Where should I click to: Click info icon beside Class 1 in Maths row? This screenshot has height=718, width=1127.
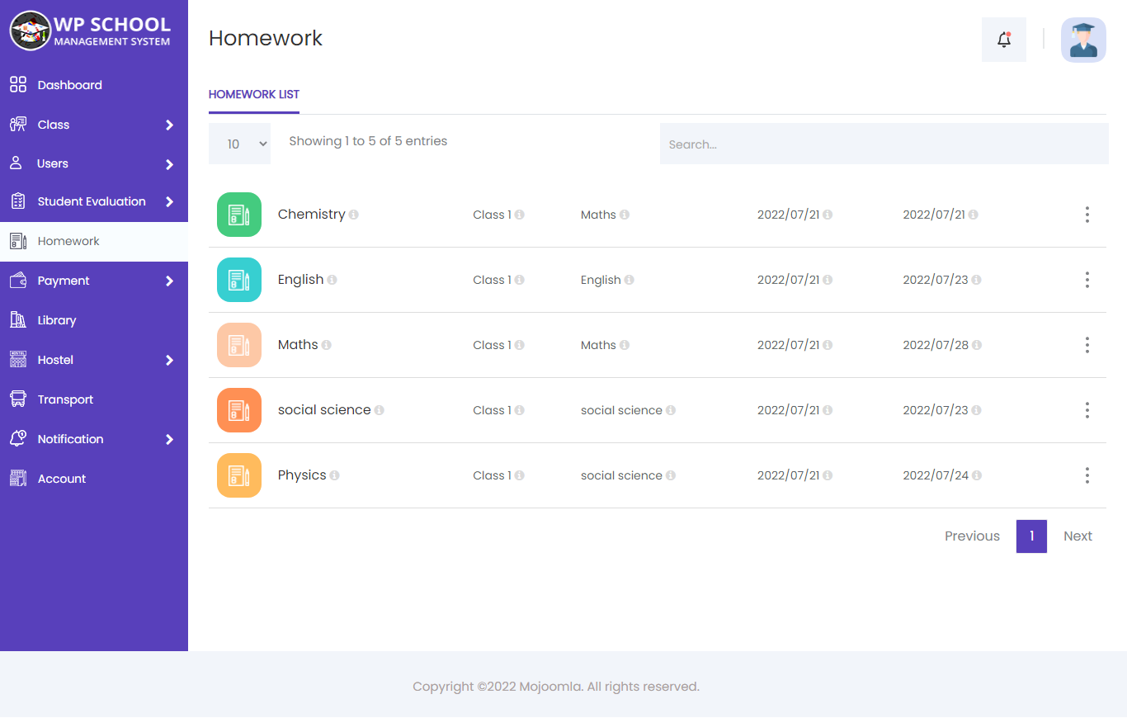520,345
